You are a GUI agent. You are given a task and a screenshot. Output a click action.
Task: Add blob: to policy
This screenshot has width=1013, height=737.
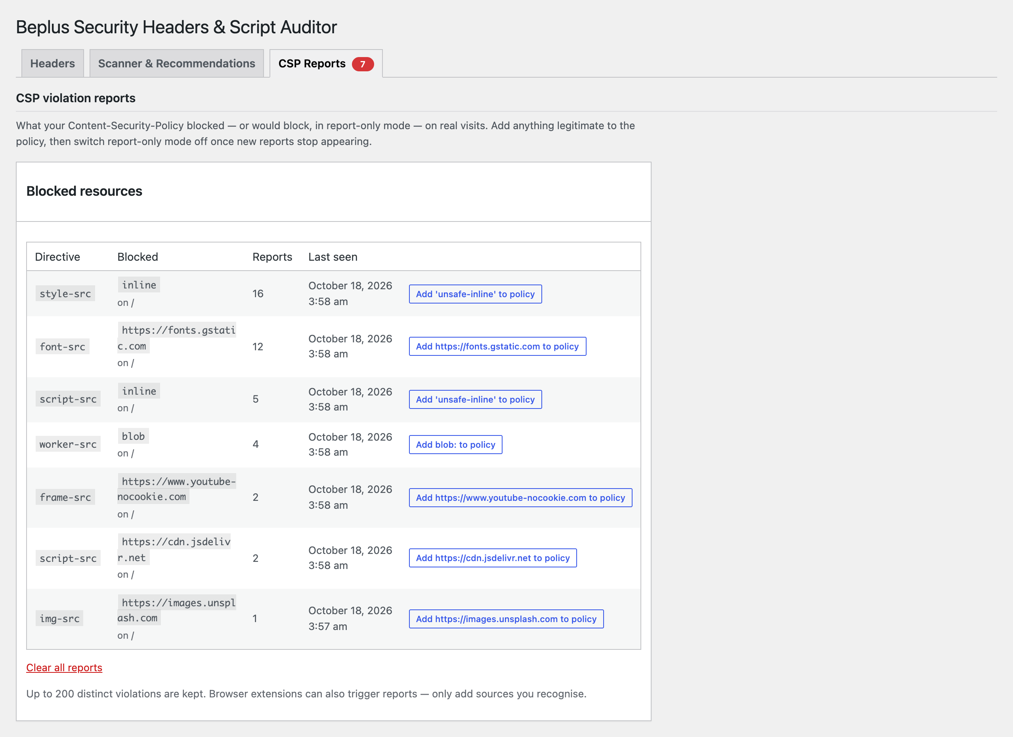(456, 445)
